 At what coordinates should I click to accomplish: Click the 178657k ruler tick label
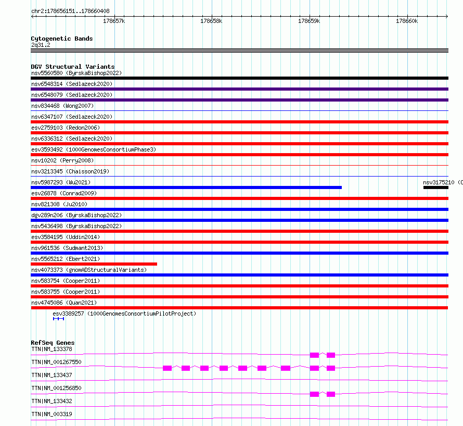point(114,21)
